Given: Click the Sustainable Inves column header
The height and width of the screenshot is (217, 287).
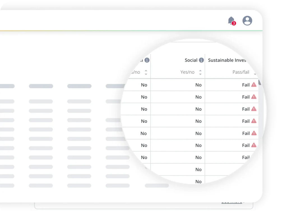Looking at the screenshot, I should pyautogui.click(x=227, y=60).
